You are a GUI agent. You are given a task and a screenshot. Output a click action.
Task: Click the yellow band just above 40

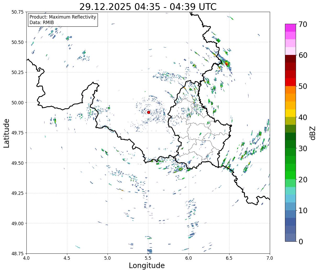tap(290, 113)
